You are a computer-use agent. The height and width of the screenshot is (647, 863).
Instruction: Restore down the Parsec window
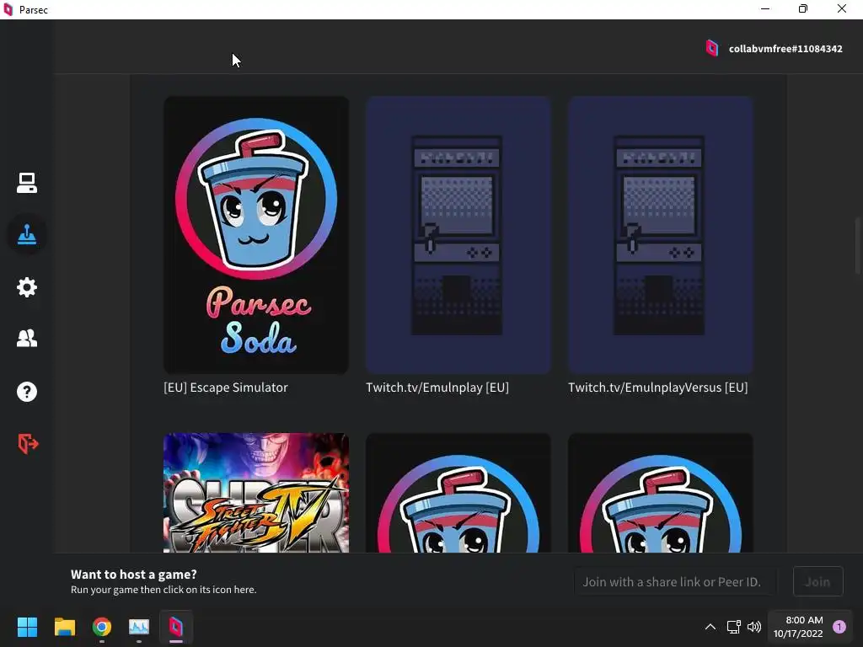803,9
